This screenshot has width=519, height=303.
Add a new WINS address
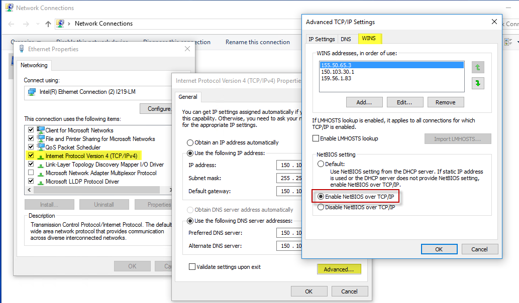pos(364,102)
